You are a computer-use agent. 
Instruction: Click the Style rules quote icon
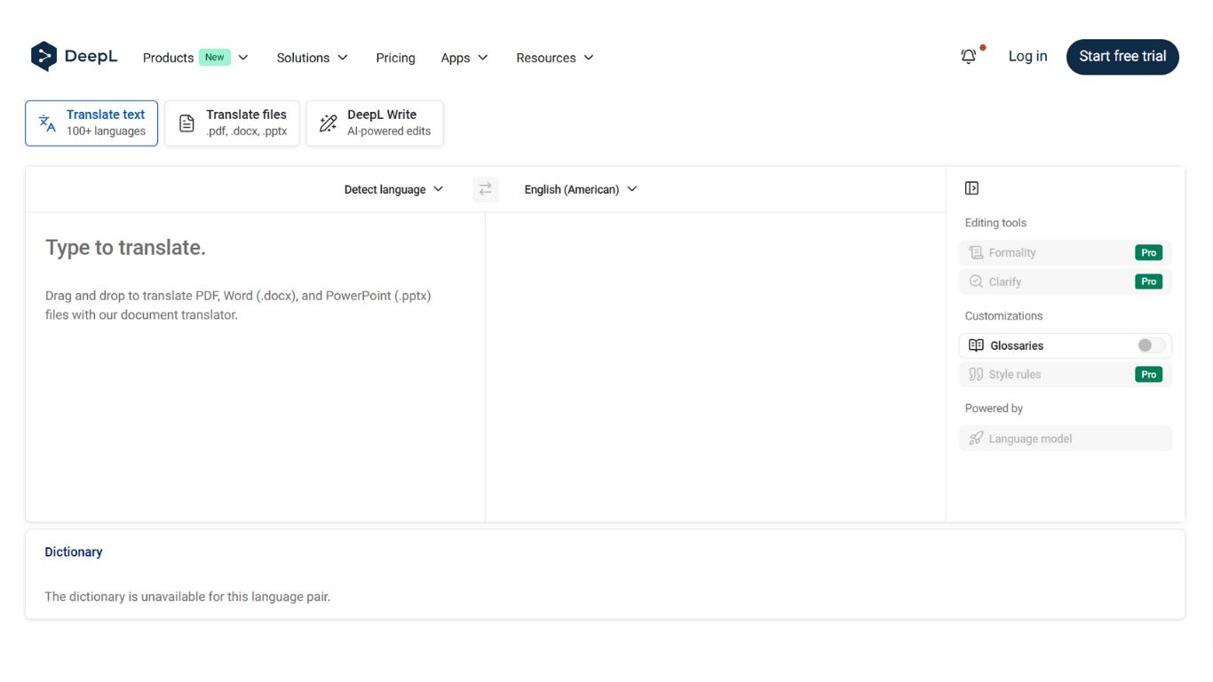click(x=976, y=375)
